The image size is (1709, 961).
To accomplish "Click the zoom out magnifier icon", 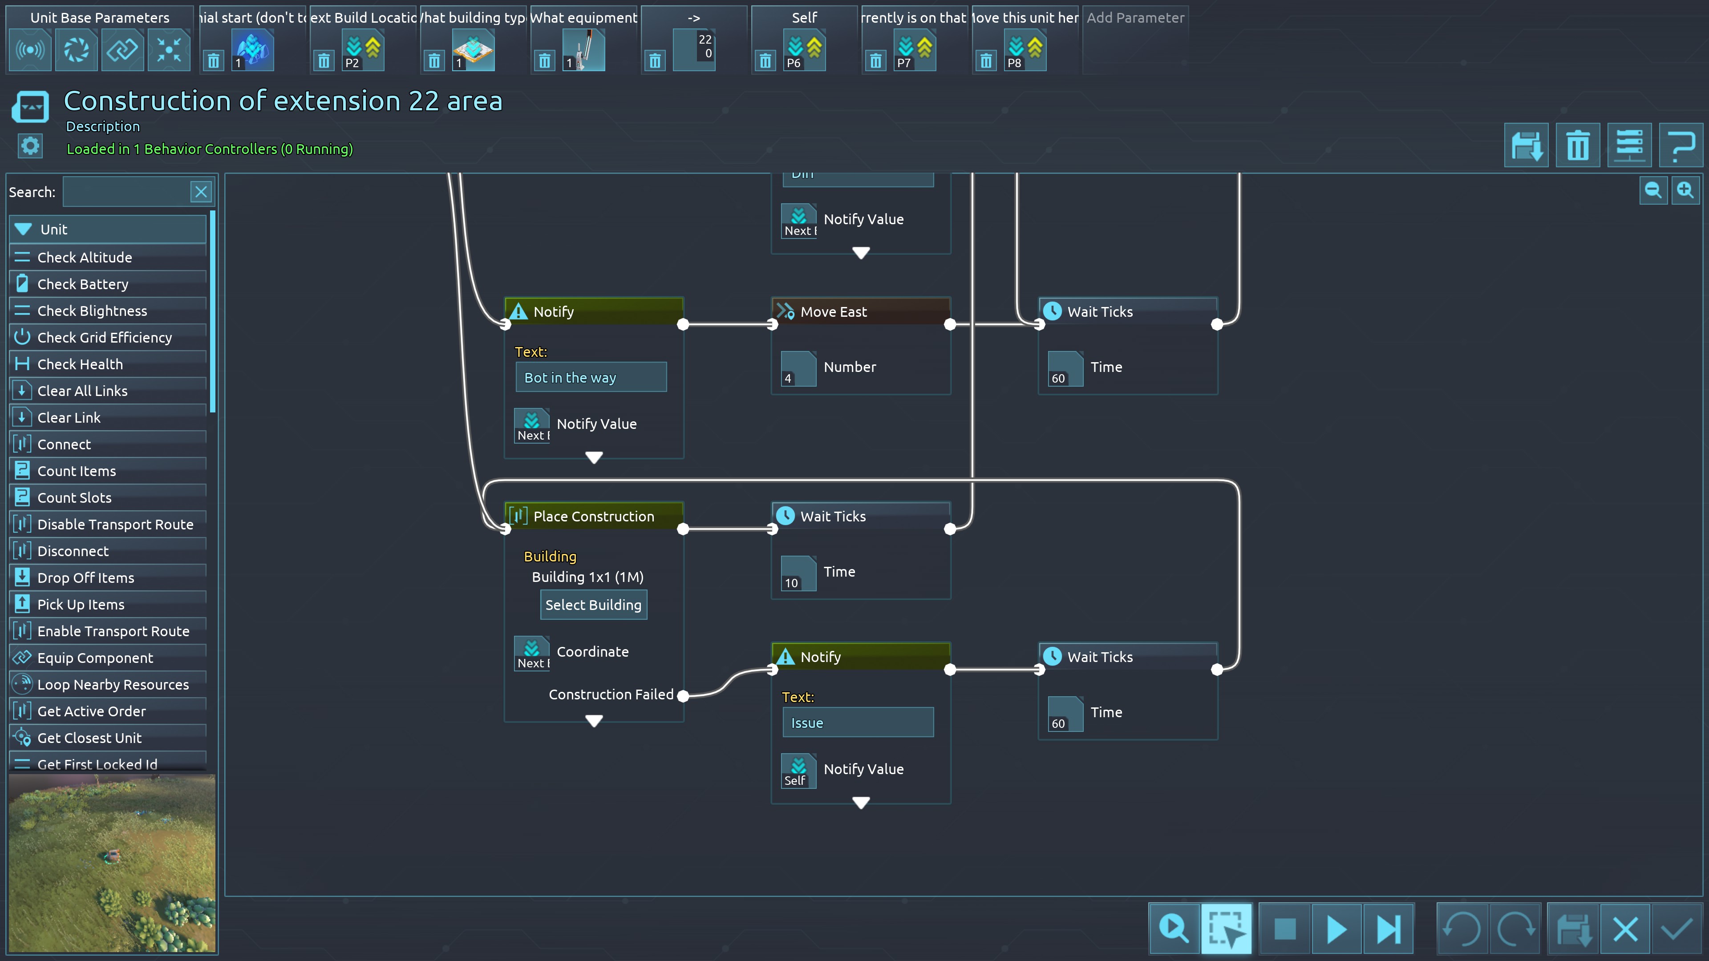I will point(1652,191).
